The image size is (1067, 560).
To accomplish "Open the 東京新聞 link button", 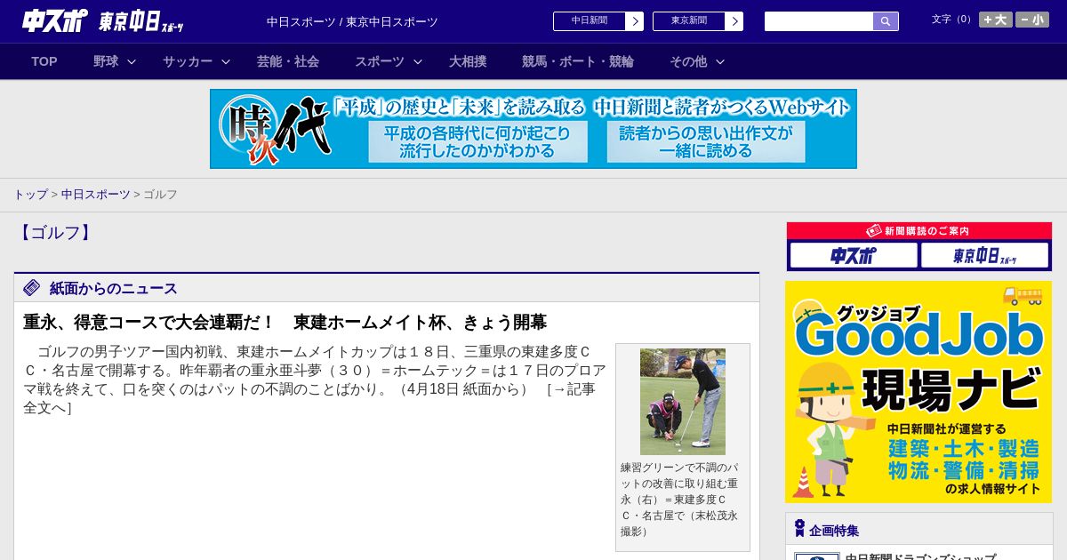I will click(x=688, y=21).
